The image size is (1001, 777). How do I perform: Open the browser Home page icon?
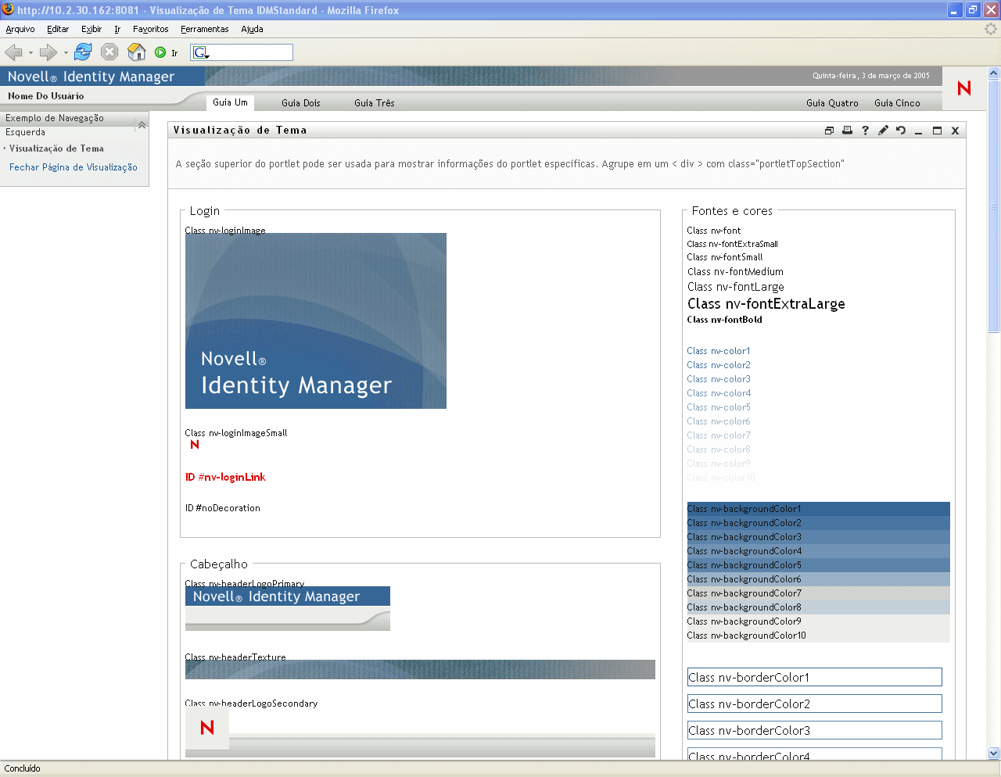tap(137, 52)
